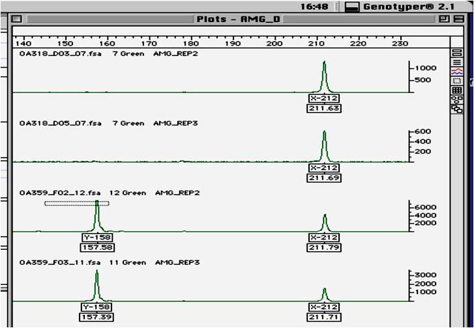Click the stacked-rectangles view icon in right toolbar

point(456,53)
